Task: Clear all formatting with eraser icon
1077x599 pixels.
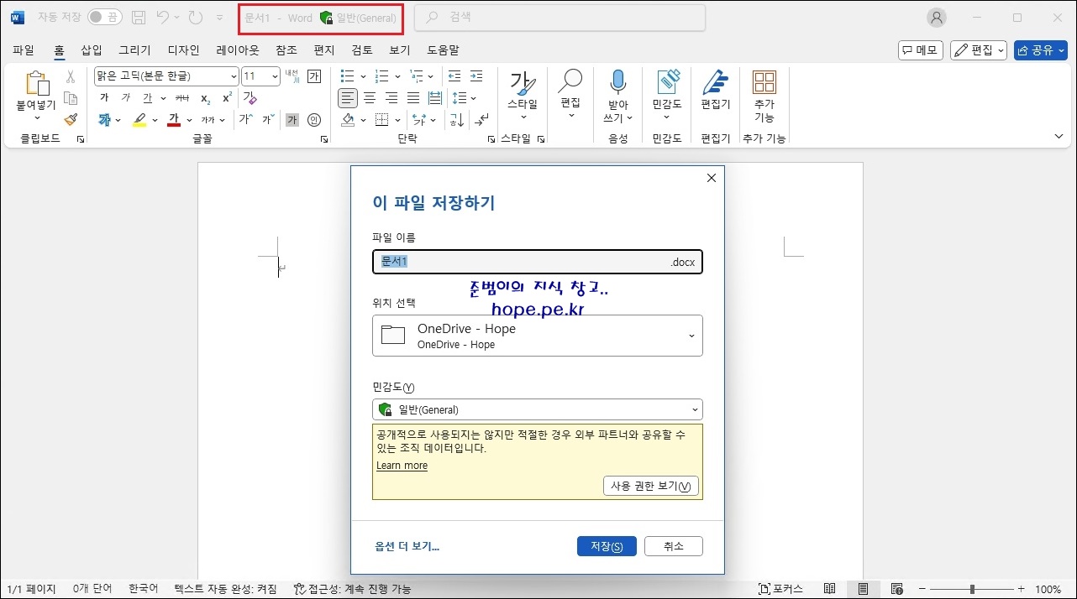Action: (250, 98)
